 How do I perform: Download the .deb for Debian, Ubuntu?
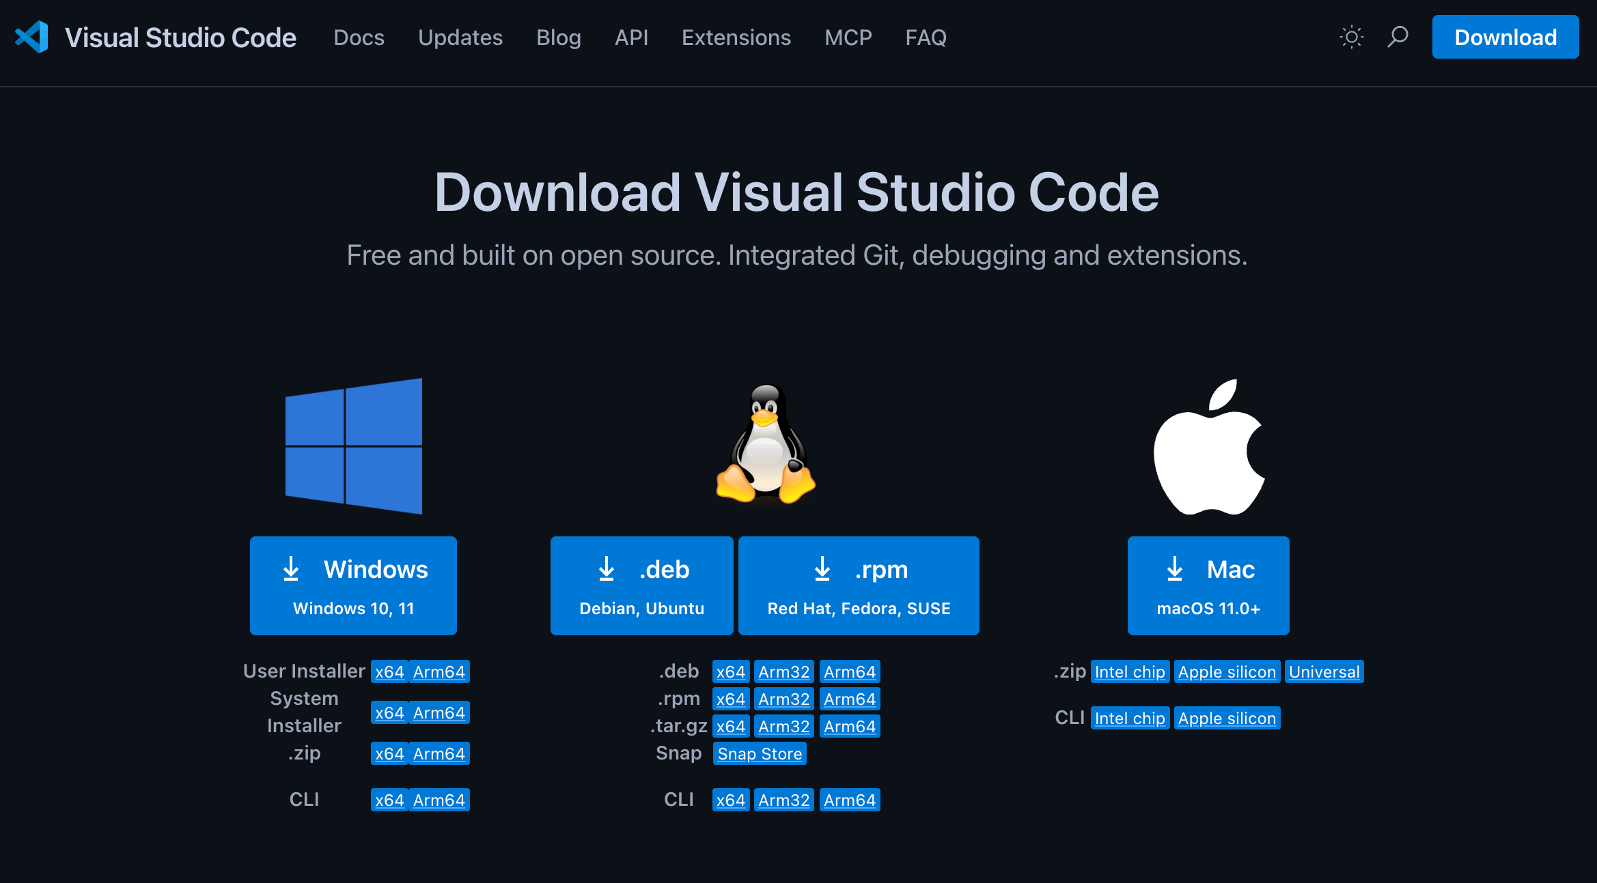tap(641, 585)
